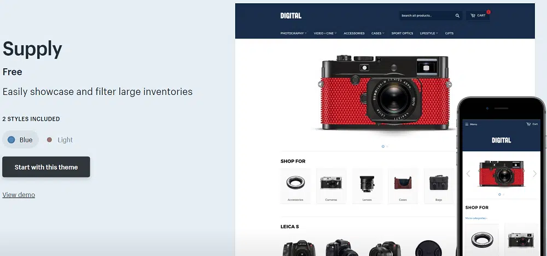Click the left slideshow arrow on phone
The width and height of the screenshot is (547, 256).
468,174
